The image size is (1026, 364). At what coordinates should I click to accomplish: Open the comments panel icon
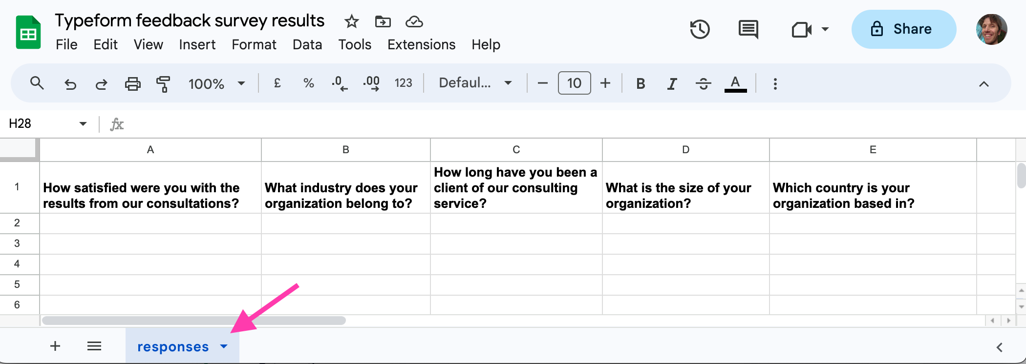point(748,29)
